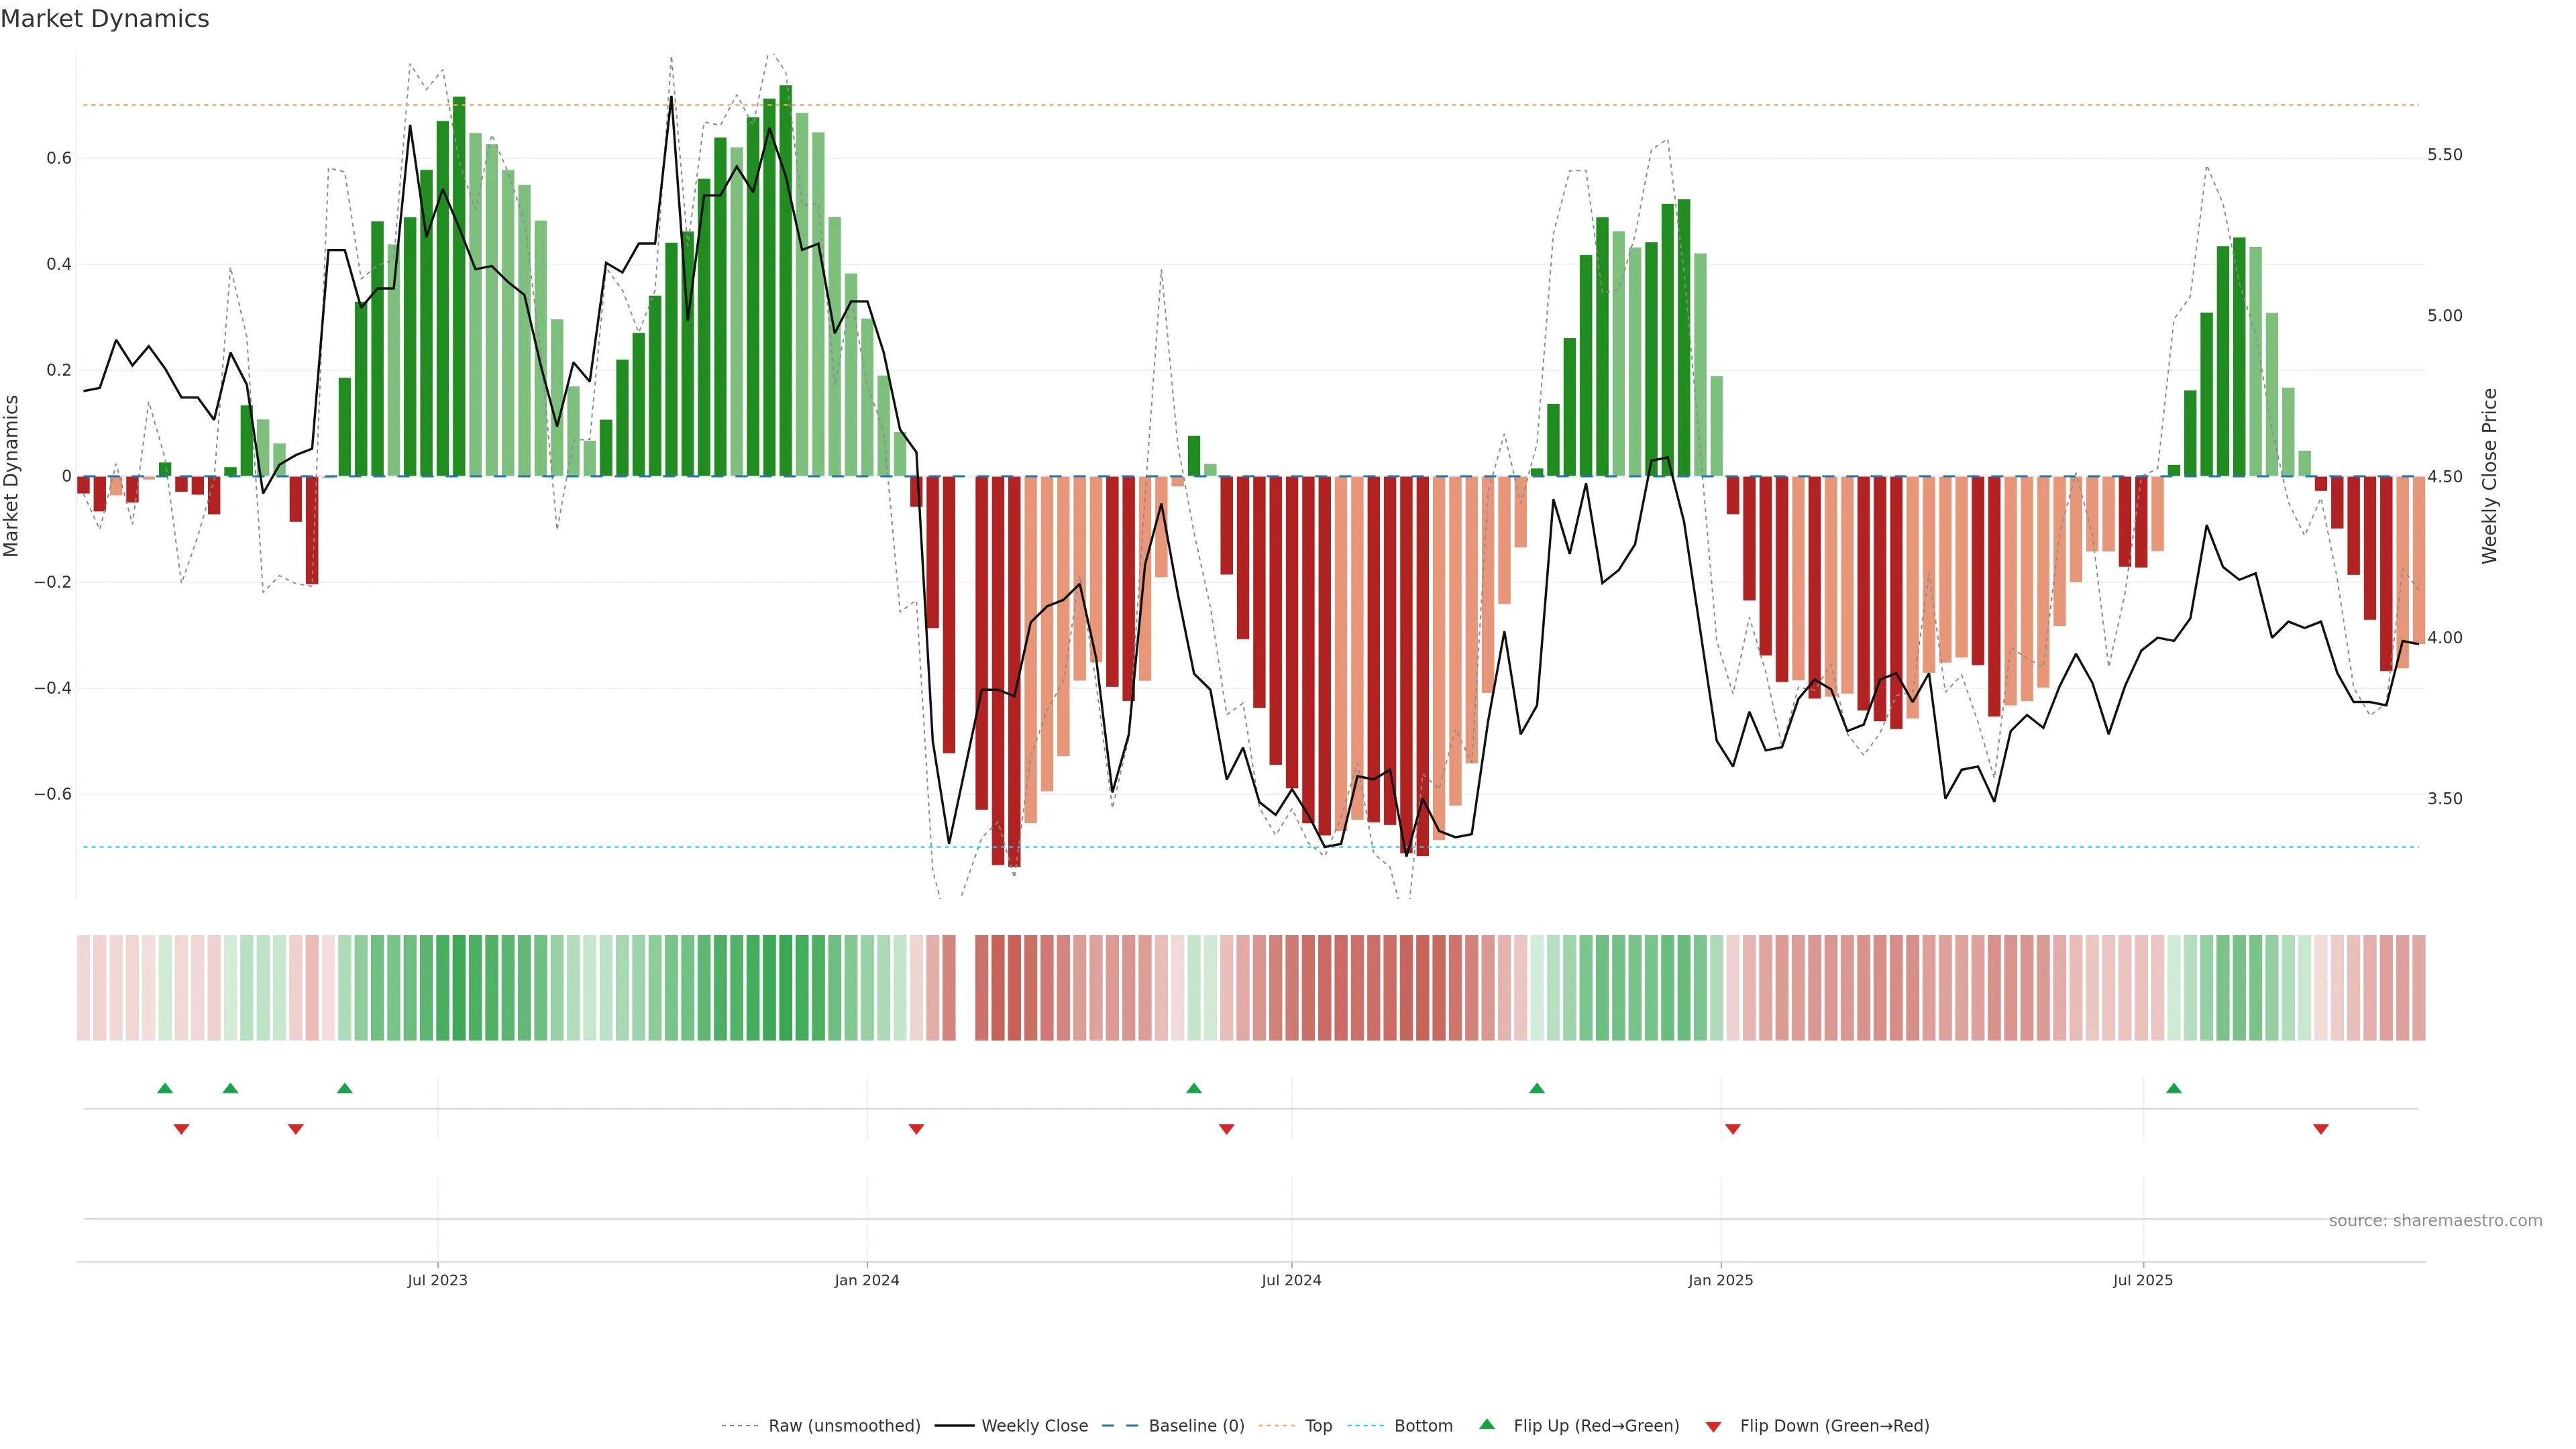Click the Jul 2024 x-axis label
The image size is (2576, 1449).
tap(1291, 1280)
